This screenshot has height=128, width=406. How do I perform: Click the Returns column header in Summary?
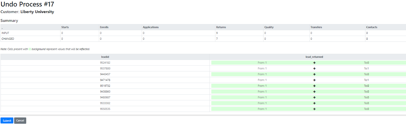pyautogui.click(x=221, y=27)
